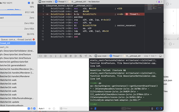
Task: Click the lower ellipsis menu in the background window
Action: pos(170,44)
